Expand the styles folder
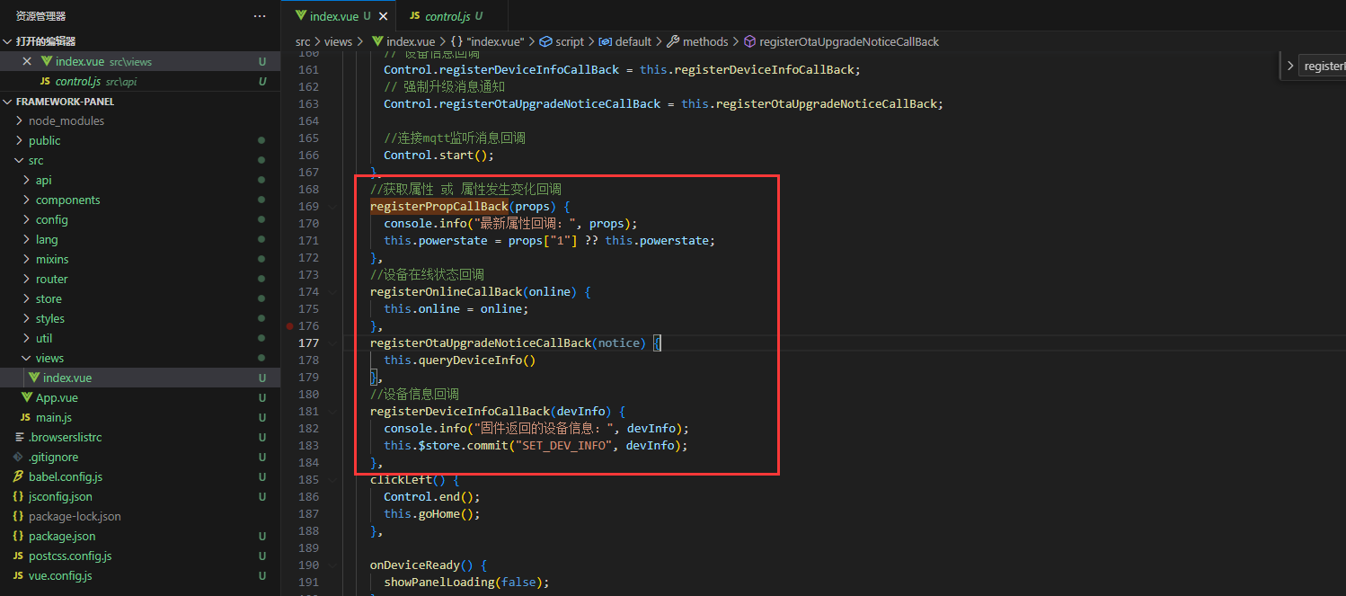The width and height of the screenshot is (1346, 596). [27, 318]
